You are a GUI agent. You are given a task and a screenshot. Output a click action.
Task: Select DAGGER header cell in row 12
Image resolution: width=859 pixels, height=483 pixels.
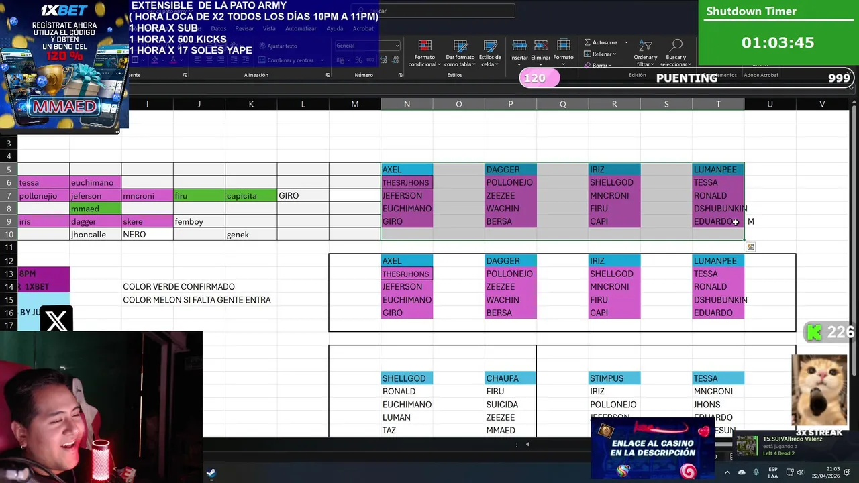click(x=510, y=261)
